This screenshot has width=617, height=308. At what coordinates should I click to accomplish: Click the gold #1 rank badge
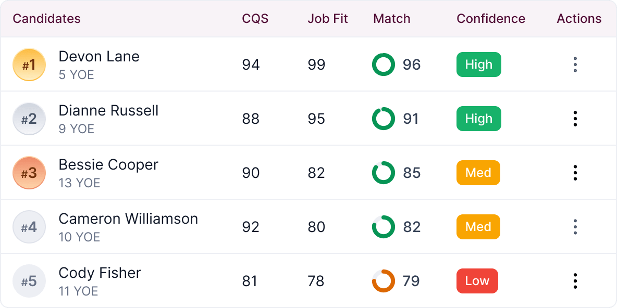pyautogui.click(x=29, y=65)
